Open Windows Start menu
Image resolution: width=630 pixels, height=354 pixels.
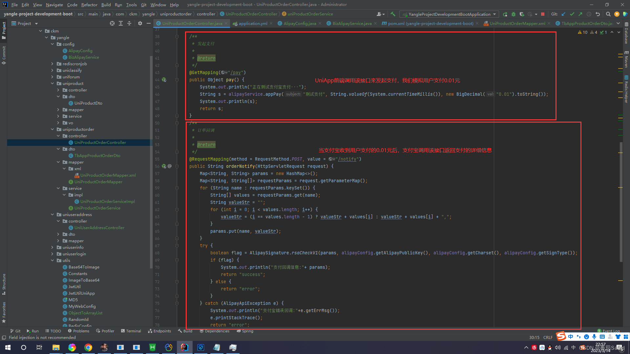click(x=8, y=347)
